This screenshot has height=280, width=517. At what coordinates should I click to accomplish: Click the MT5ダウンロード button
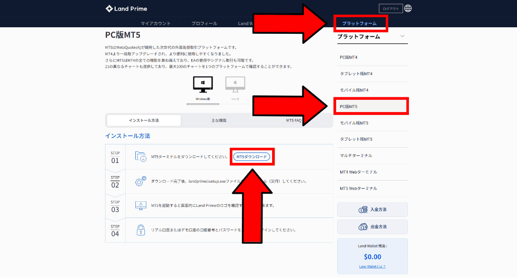(x=251, y=157)
